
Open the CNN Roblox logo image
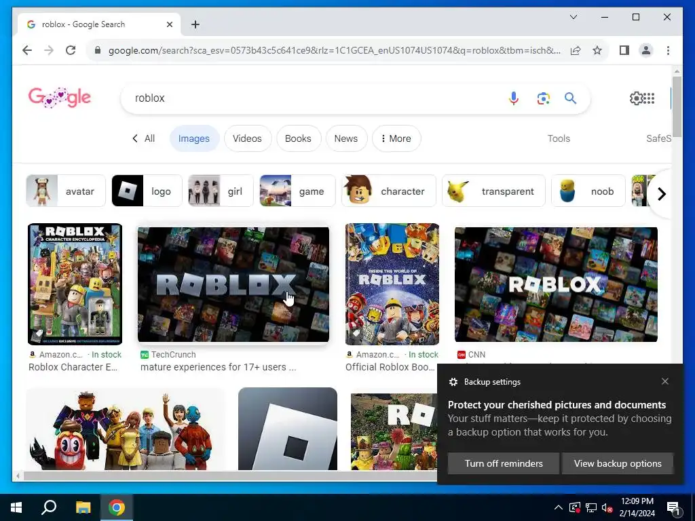(x=556, y=284)
